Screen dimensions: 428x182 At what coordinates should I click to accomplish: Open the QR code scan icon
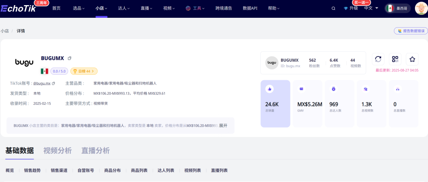click(x=395, y=59)
